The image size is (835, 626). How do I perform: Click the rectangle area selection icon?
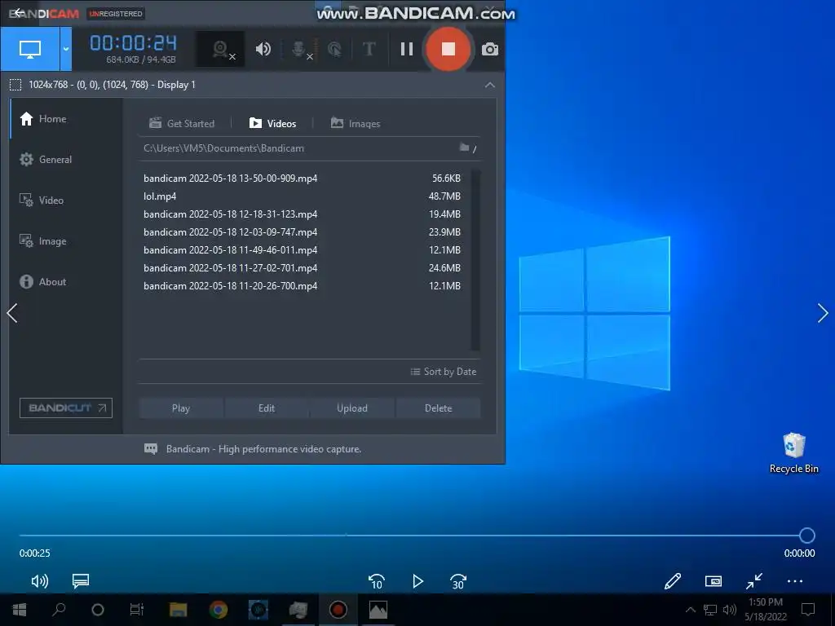click(15, 85)
